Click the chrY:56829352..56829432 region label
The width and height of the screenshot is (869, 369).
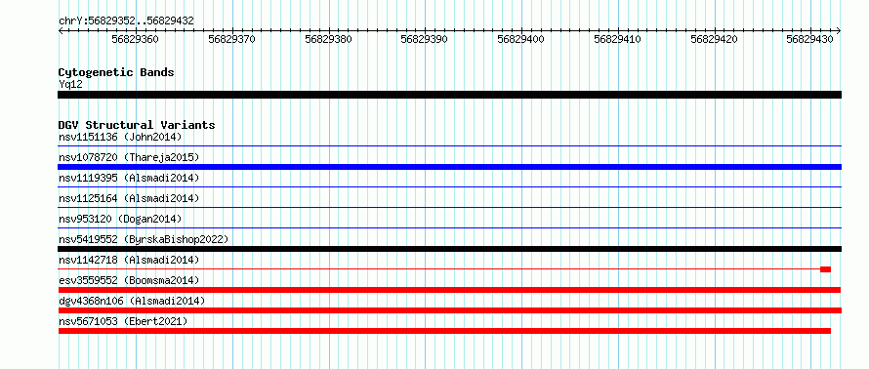[126, 21]
